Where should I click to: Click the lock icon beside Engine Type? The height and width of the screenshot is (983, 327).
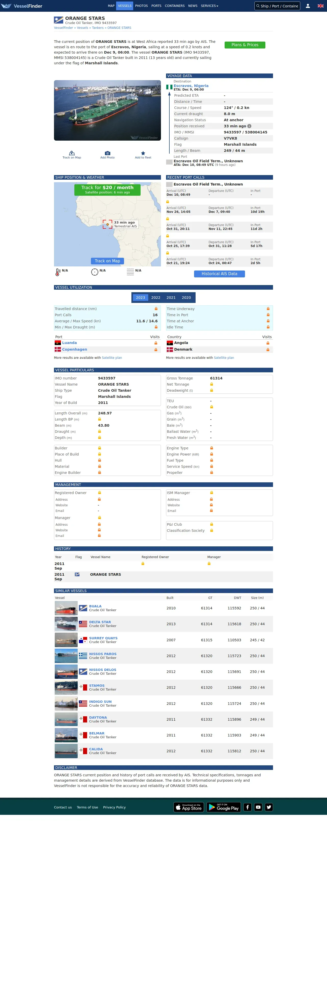(212, 448)
